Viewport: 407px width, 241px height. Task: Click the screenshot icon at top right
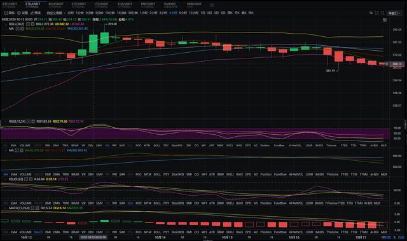click(382, 13)
